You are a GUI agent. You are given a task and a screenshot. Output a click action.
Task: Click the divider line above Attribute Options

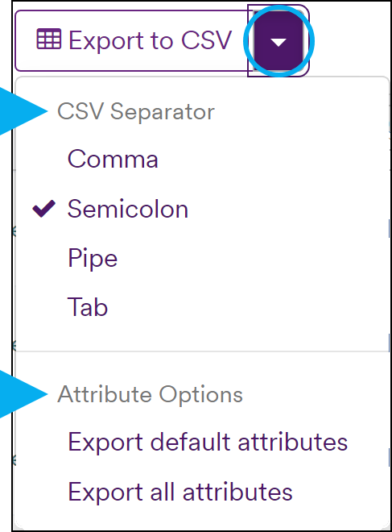coord(203,351)
